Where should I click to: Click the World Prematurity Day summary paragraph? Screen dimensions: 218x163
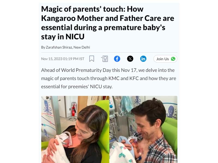pos(108,79)
